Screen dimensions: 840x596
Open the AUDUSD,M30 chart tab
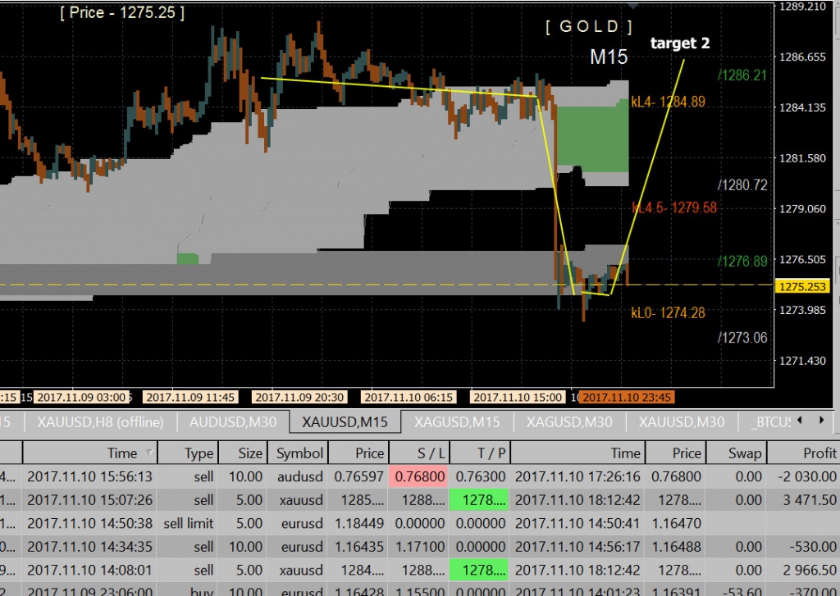point(233,422)
